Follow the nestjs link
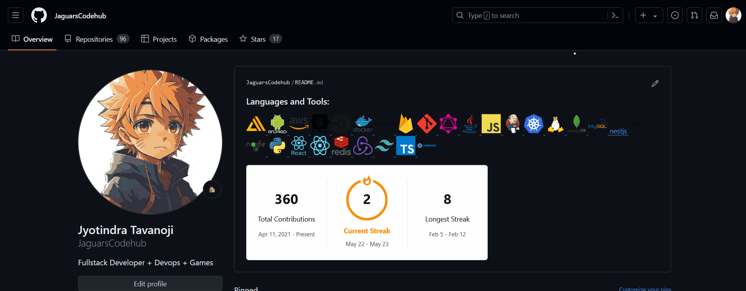 pos(618,131)
